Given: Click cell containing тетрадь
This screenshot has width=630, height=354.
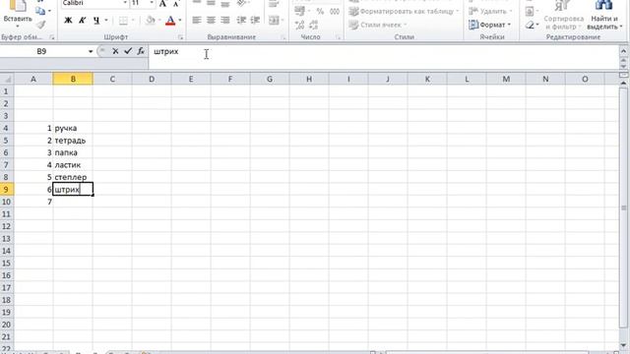Looking at the screenshot, I should tap(73, 141).
